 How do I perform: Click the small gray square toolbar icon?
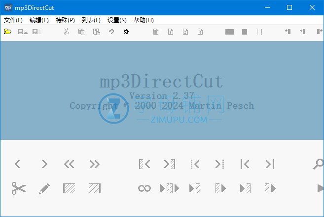(x=245, y=32)
